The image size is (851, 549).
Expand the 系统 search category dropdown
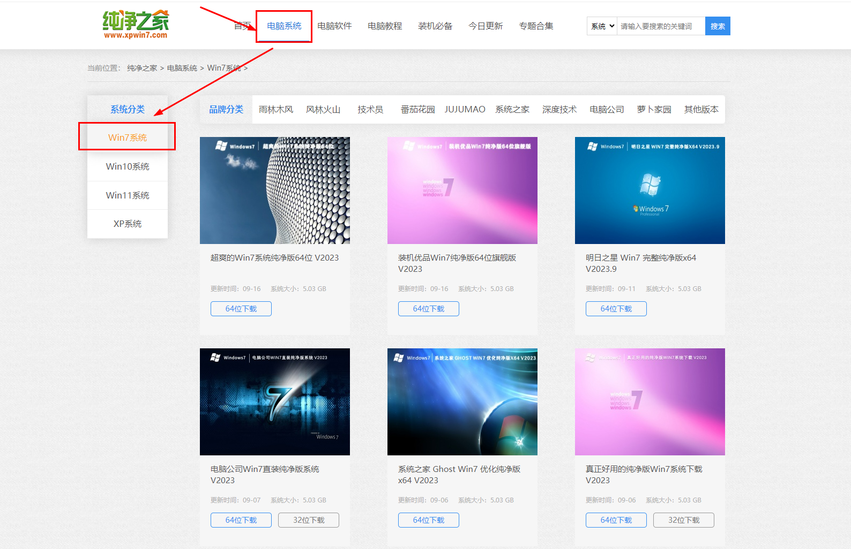602,26
